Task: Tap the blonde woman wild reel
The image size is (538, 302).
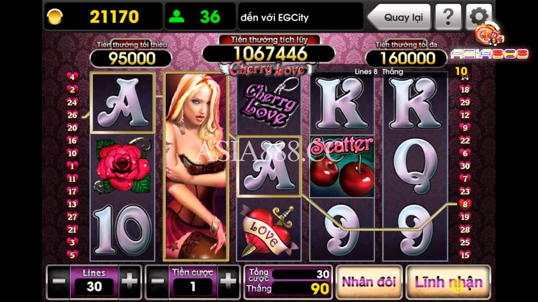Action: [x=196, y=166]
